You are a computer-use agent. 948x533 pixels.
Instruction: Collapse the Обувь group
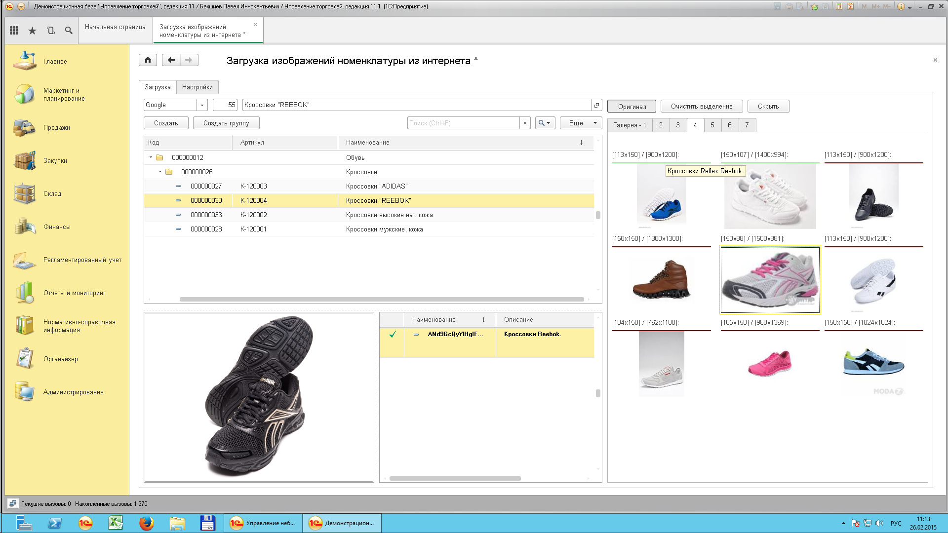tap(151, 157)
